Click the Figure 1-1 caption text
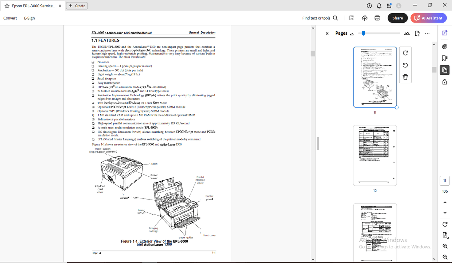 (x=155, y=243)
